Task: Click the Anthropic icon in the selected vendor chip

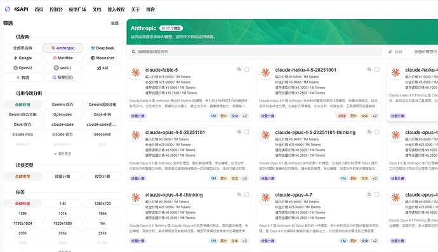Action: click(x=53, y=48)
